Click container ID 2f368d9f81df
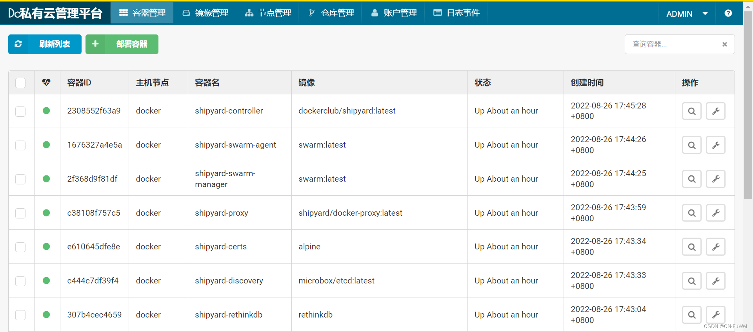 pos(92,179)
